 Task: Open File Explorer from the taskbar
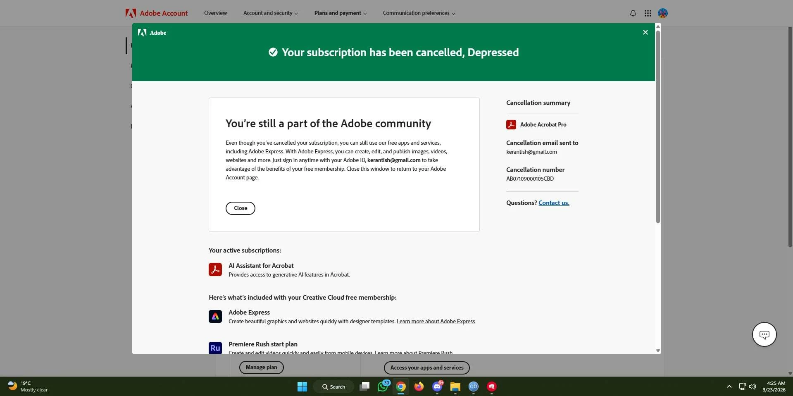point(455,386)
